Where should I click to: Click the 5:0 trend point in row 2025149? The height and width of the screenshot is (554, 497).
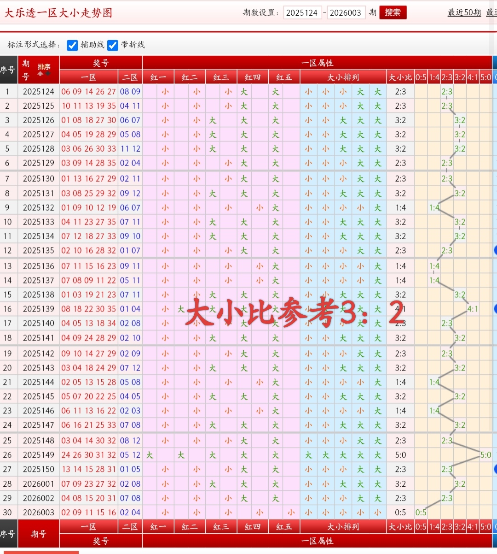coord(485,455)
